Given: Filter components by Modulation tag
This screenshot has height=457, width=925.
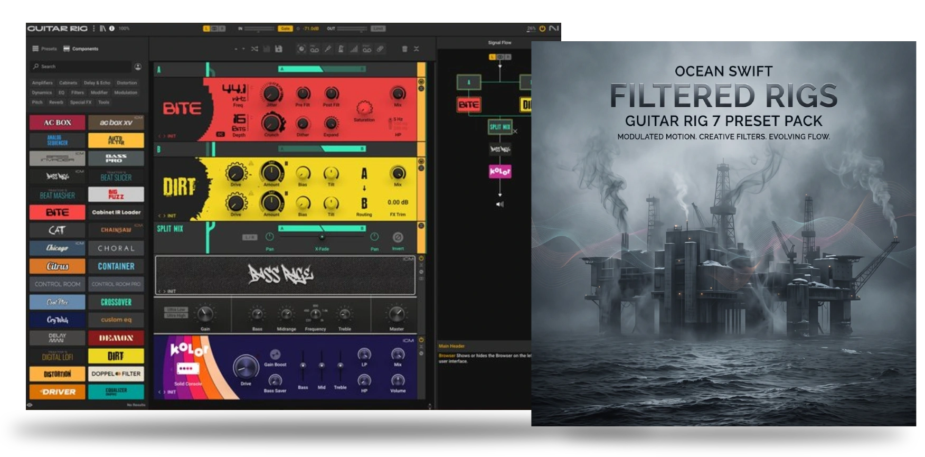Looking at the screenshot, I should pyautogui.click(x=126, y=92).
